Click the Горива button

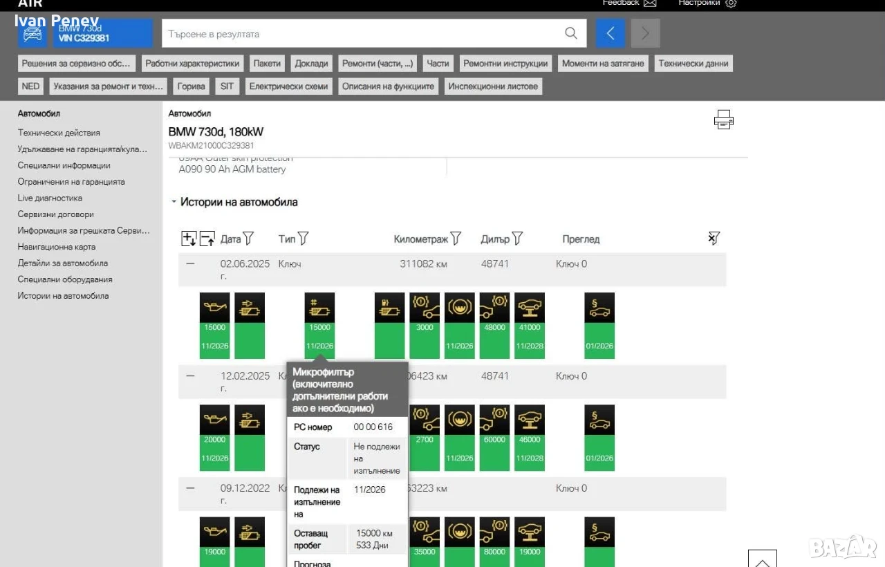click(x=191, y=86)
